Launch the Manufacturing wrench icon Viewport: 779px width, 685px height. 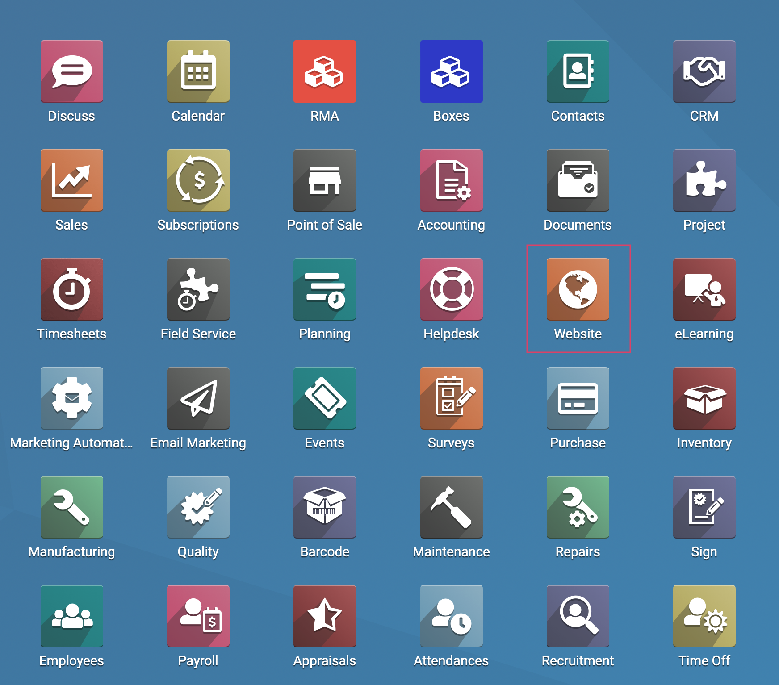[72, 507]
